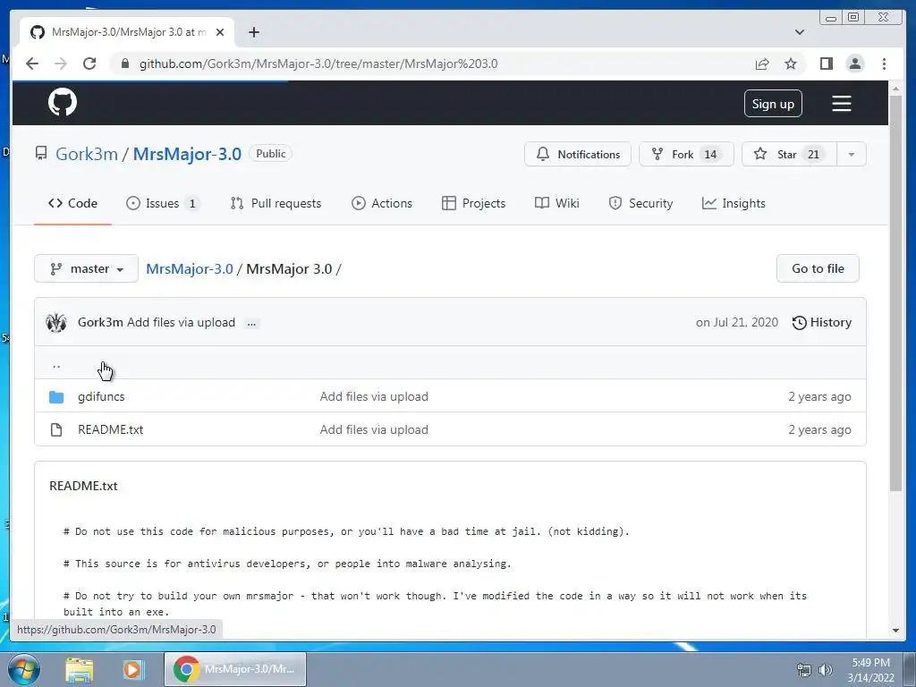Go to the Actions tab

coord(381,203)
